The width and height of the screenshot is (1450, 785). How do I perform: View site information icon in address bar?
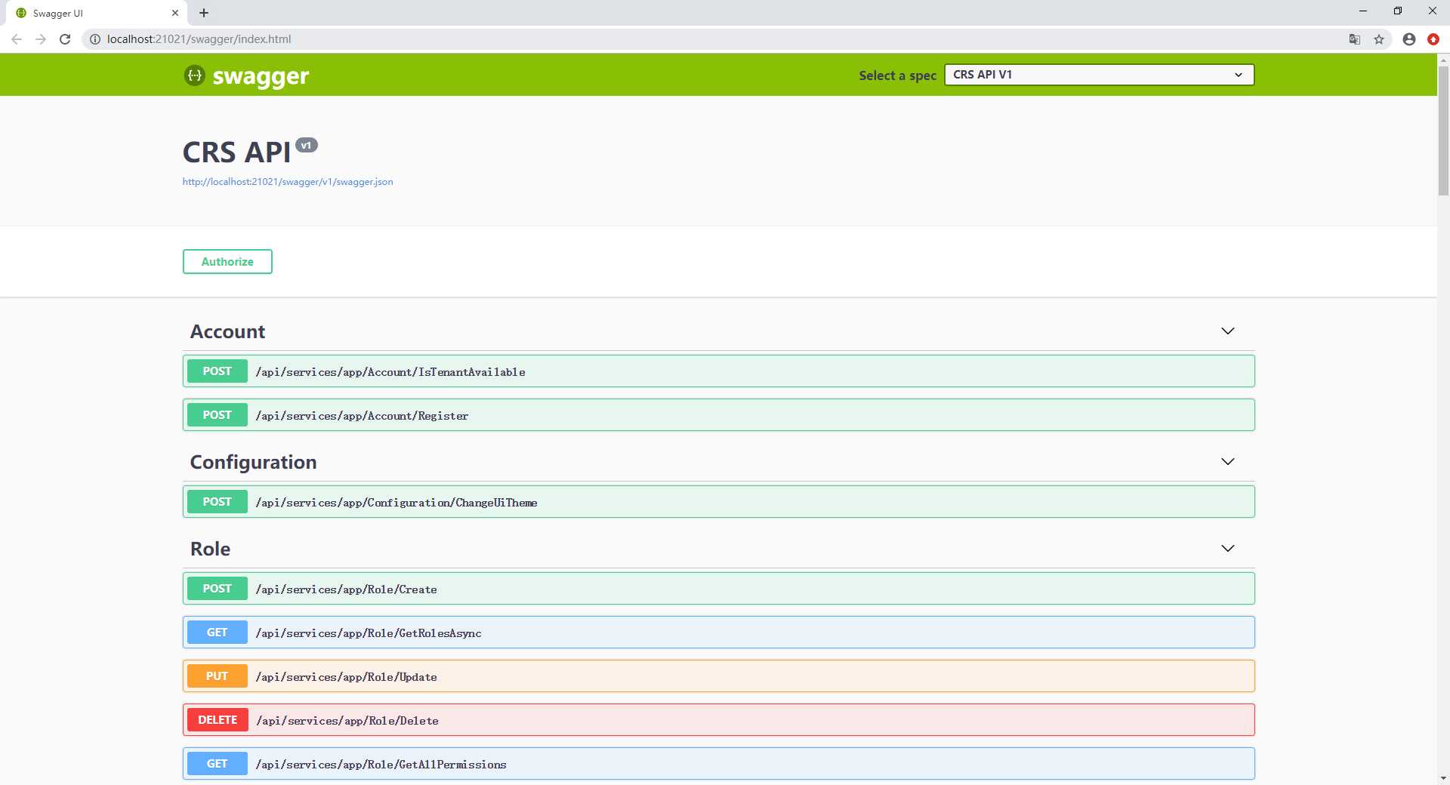click(x=95, y=39)
